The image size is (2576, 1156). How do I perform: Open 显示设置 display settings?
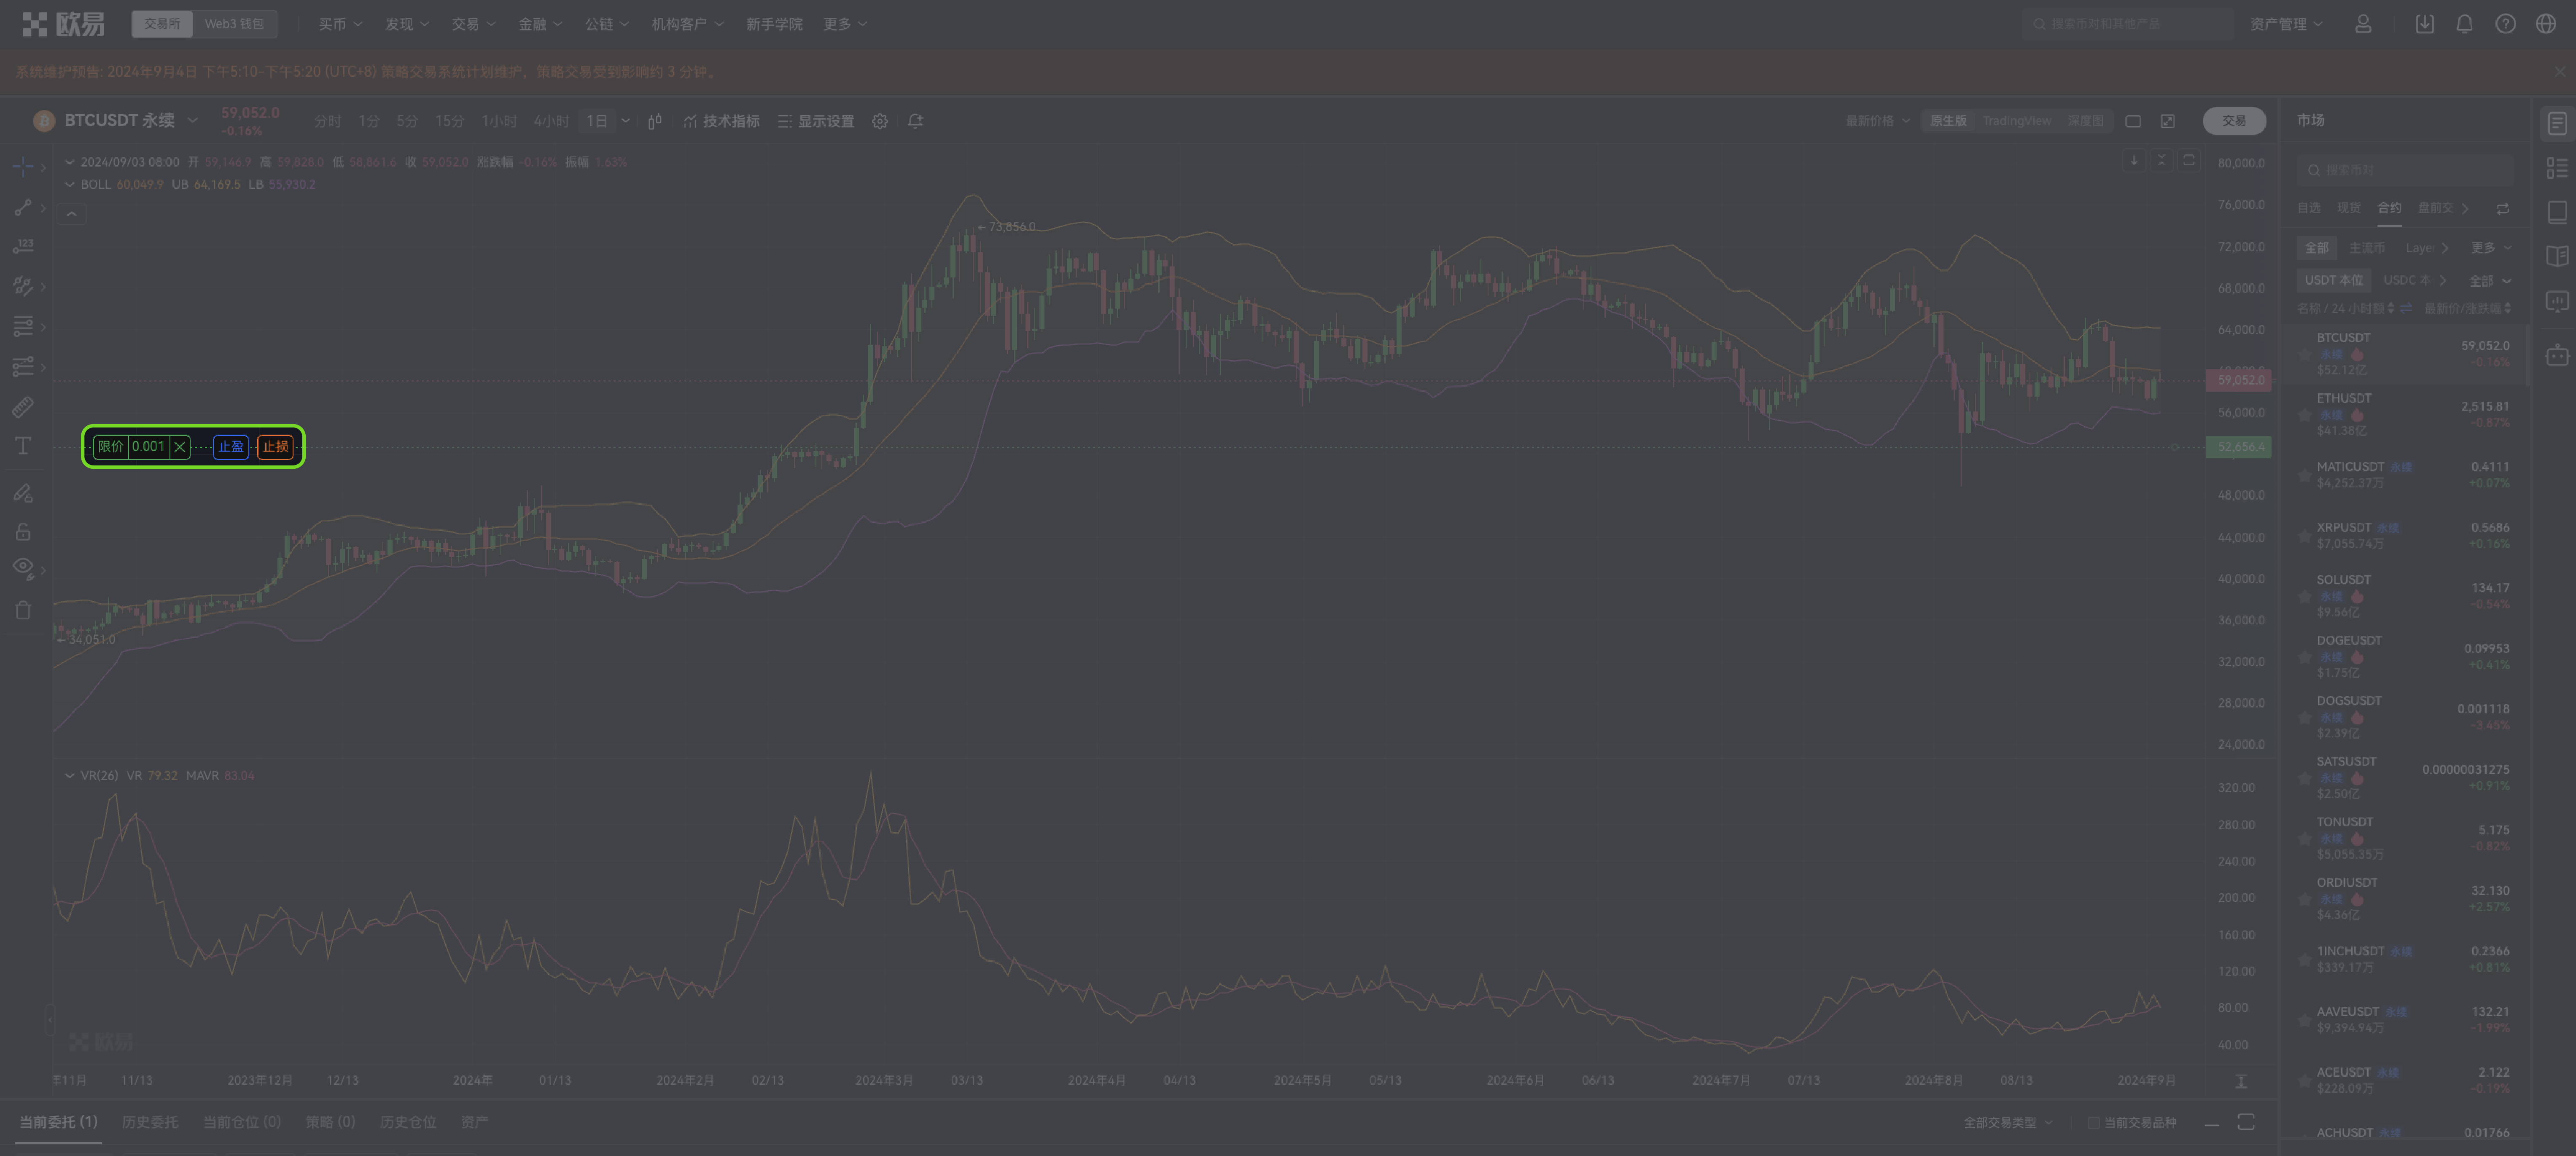point(816,121)
